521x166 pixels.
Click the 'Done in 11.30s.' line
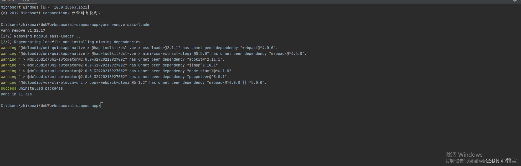17,94
